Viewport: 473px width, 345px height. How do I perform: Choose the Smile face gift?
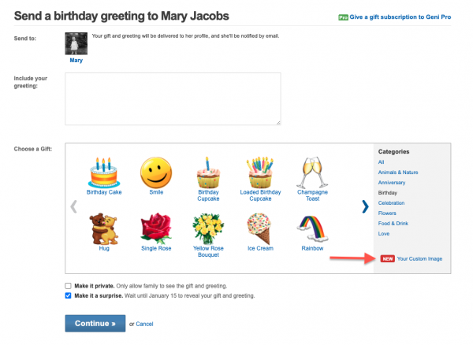pos(156,173)
